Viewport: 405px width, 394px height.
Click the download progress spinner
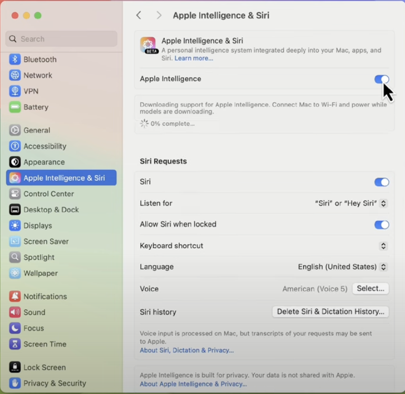click(144, 123)
